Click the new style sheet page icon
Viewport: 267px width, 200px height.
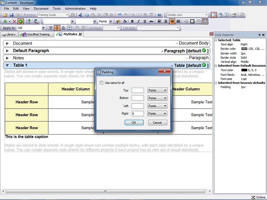tap(28, 21)
